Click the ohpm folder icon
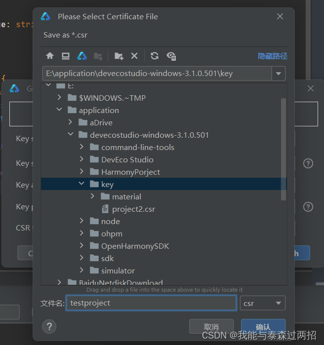The width and height of the screenshot is (324, 345). 94,233
